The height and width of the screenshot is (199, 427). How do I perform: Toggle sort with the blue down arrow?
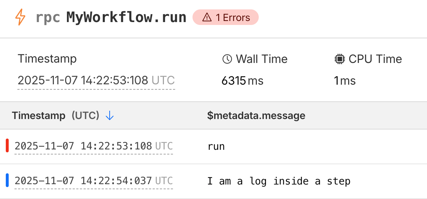click(109, 116)
